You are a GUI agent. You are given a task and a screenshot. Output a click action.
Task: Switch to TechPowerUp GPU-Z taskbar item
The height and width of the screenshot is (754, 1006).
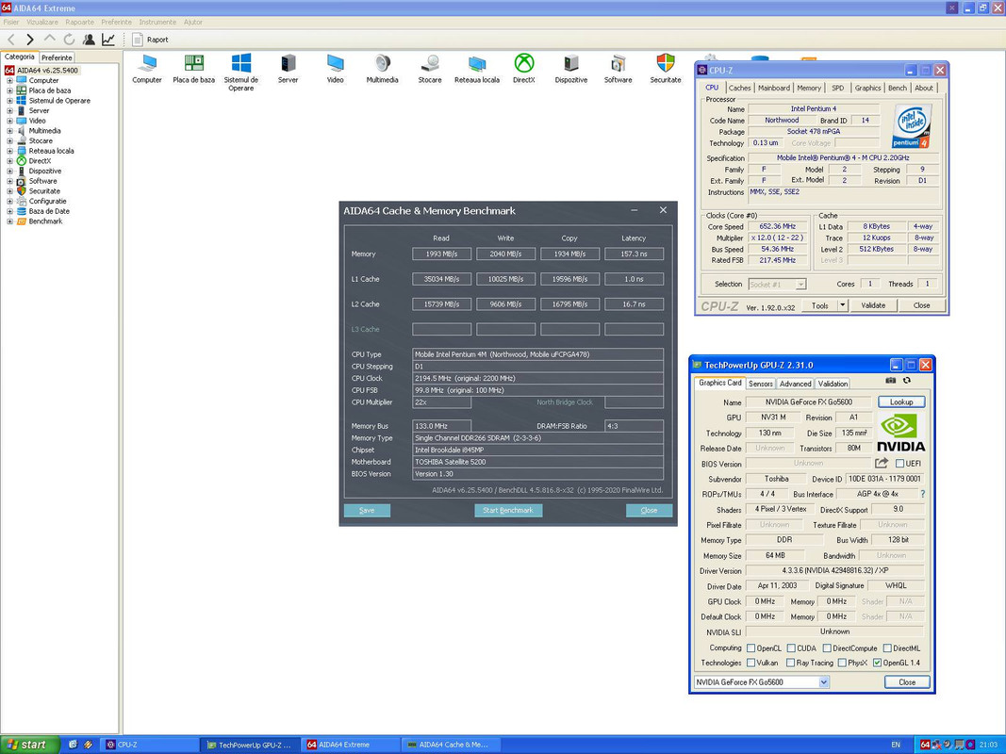[250, 745]
